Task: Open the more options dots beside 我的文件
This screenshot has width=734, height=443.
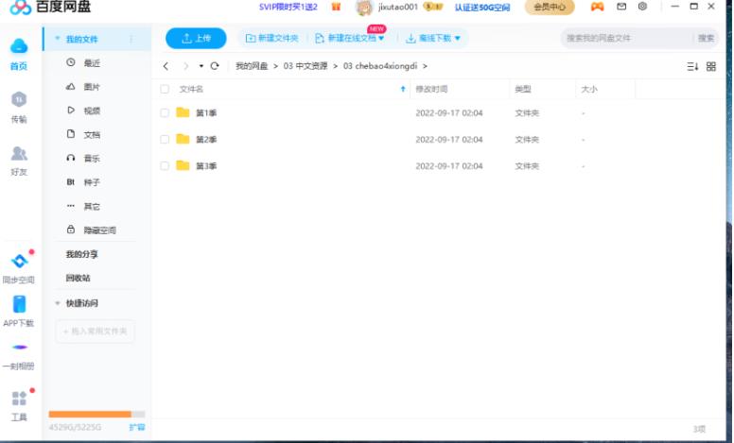Action: click(x=131, y=39)
